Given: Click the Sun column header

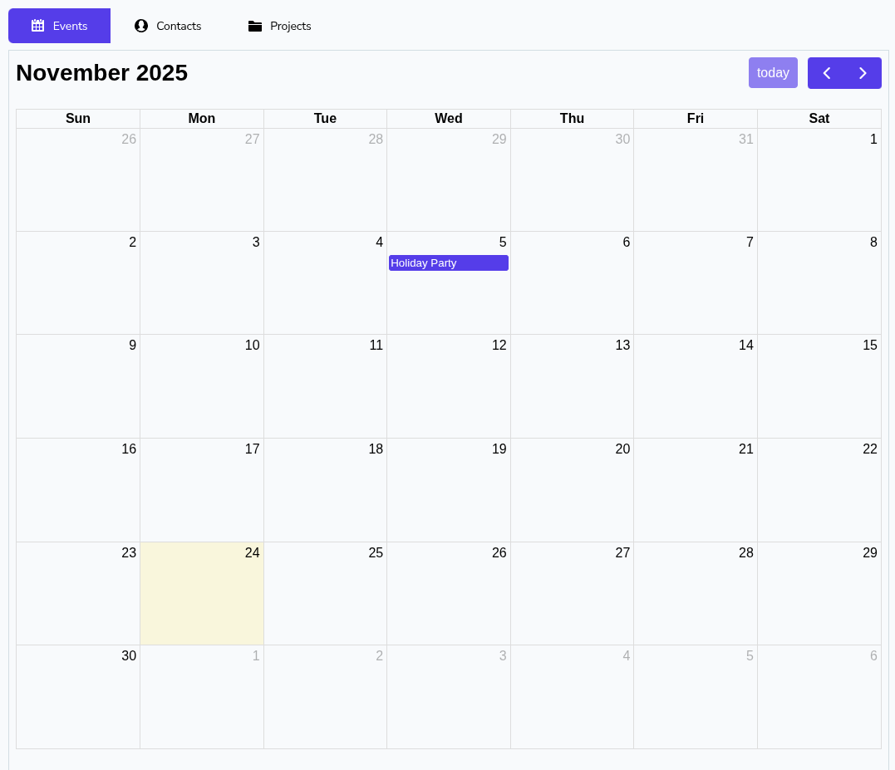Looking at the screenshot, I should (x=78, y=119).
